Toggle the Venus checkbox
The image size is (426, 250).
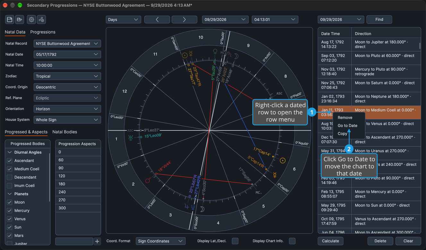10,219
